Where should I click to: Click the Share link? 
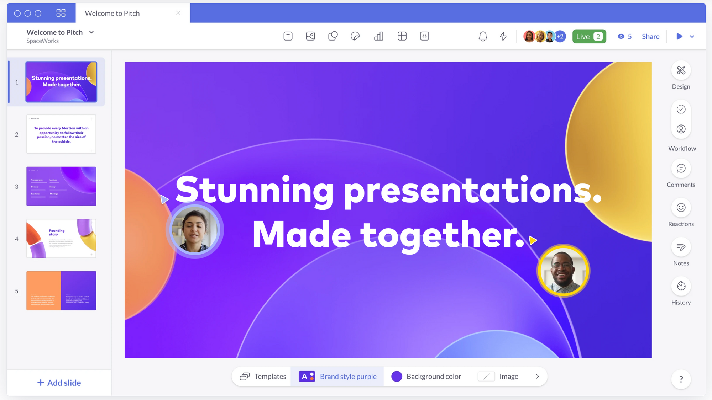[x=650, y=36]
